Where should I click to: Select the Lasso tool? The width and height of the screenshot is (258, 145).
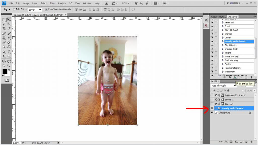click(4, 24)
